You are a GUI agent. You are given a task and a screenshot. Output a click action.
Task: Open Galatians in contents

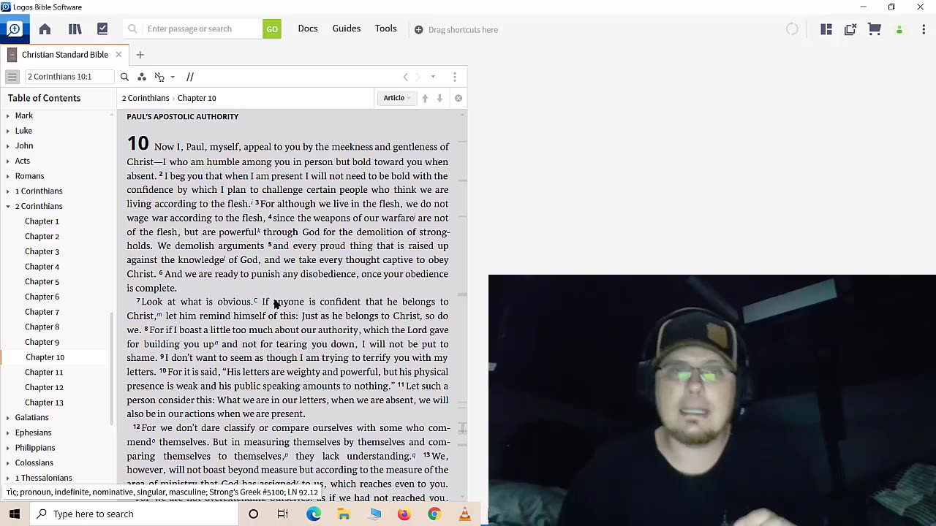[31, 417]
